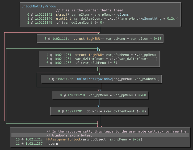193x150 pixels.
Task: Click the 0x60 constant at instruction 8
Action: pyautogui.click(x=142, y=95)
